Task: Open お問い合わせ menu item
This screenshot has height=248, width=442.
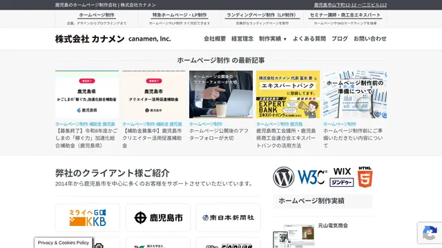Action: (x=370, y=39)
